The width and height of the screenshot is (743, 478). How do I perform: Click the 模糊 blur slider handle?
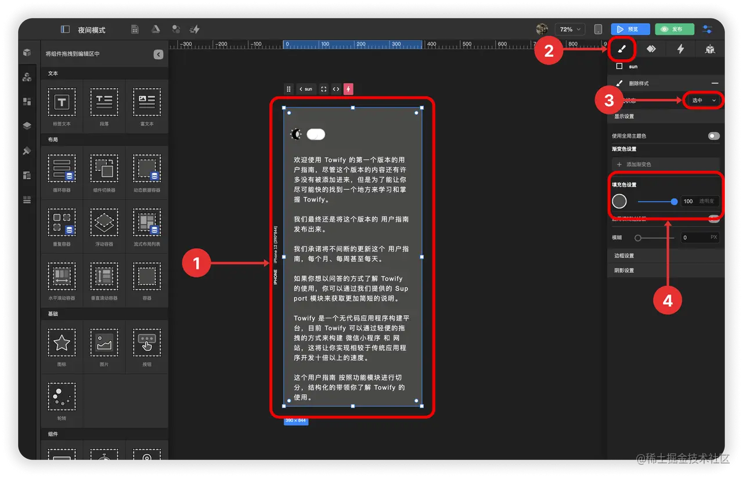pos(638,238)
